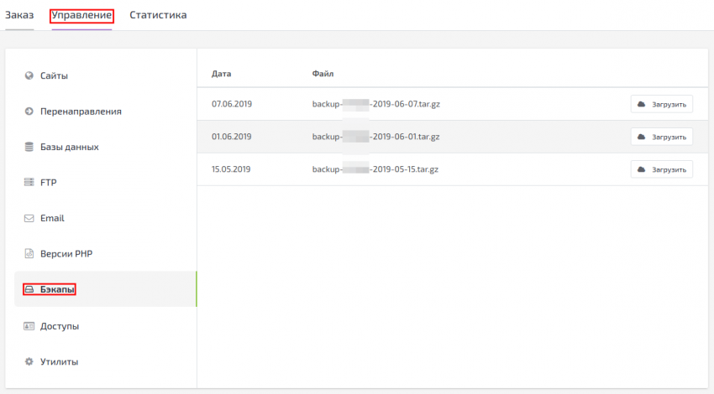Select the backup file dated 2019-06-07
The image size is (714, 394).
[375, 104]
